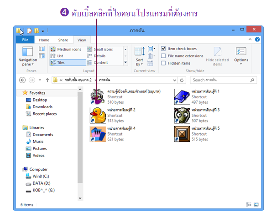Click the Help question mark icon
The width and height of the screenshot is (271, 217).
click(257, 40)
